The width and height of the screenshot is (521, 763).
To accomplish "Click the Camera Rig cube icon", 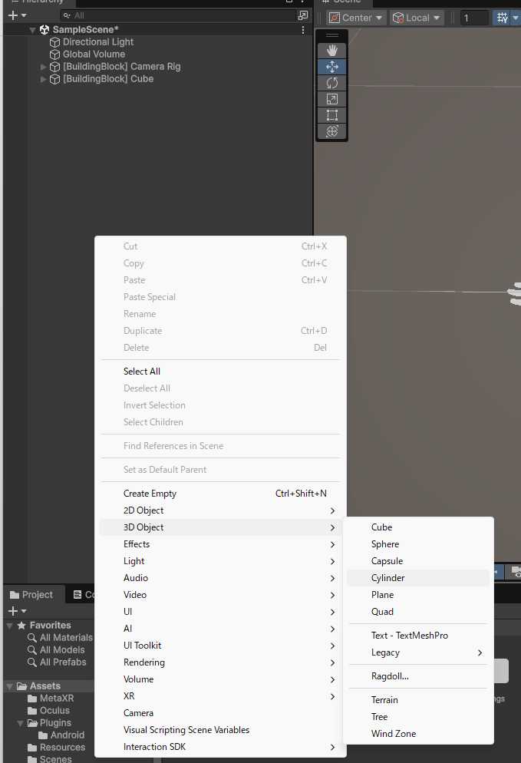I will pyautogui.click(x=55, y=67).
